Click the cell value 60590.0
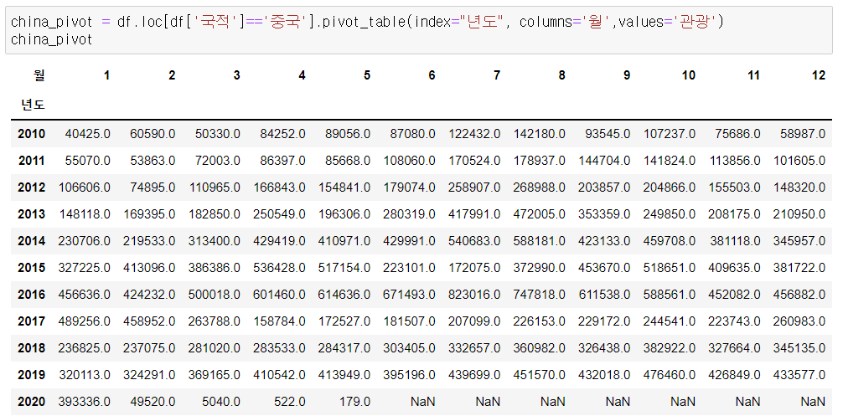Image resolution: width=843 pixels, height=416 pixels. (x=153, y=134)
